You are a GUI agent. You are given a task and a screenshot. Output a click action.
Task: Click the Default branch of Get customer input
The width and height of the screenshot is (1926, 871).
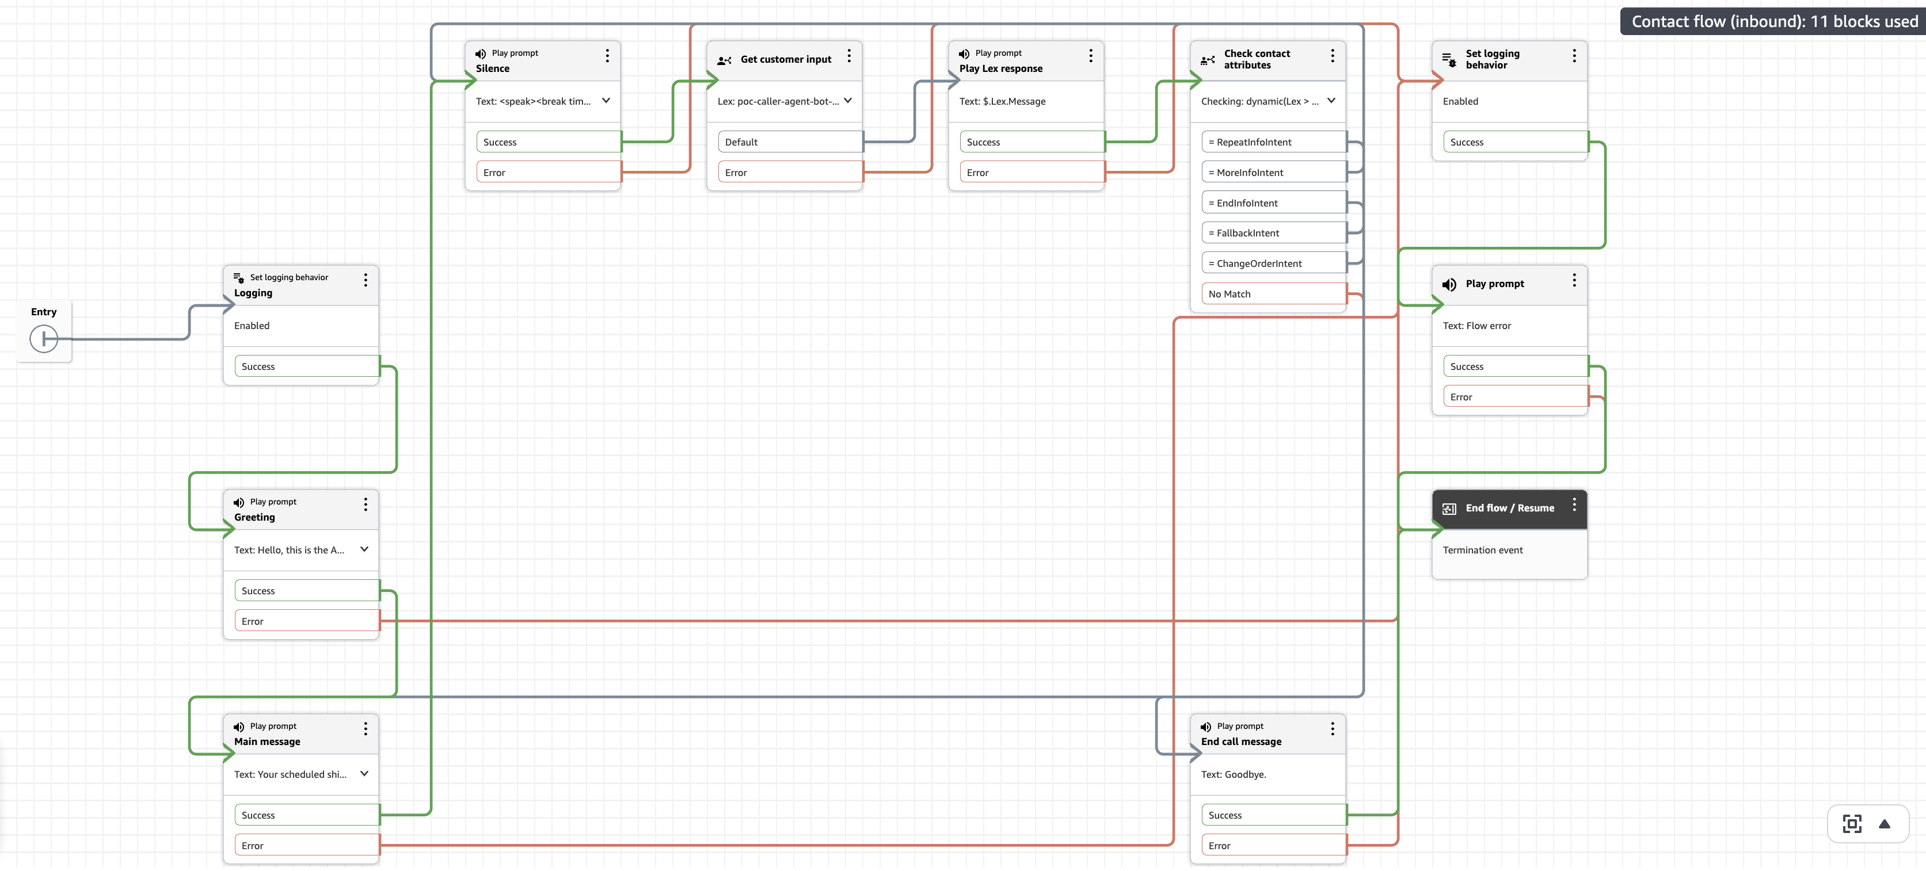[x=790, y=142]
